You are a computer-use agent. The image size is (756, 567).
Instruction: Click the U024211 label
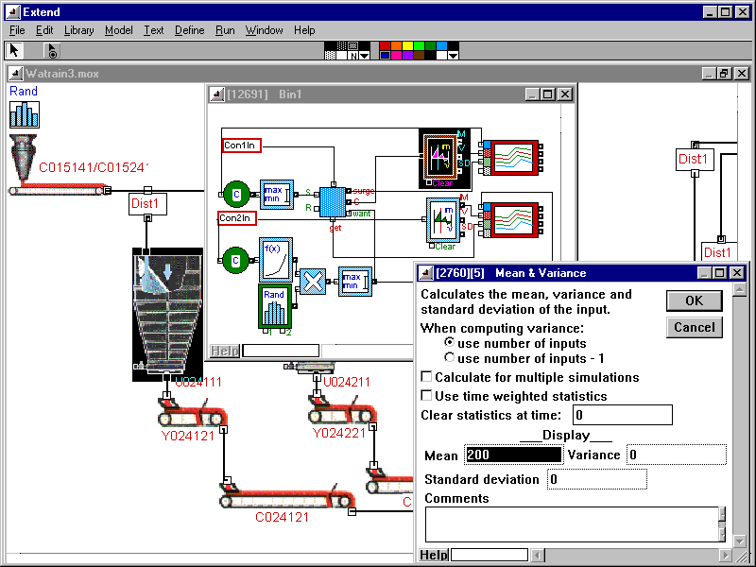coord(347,383)
